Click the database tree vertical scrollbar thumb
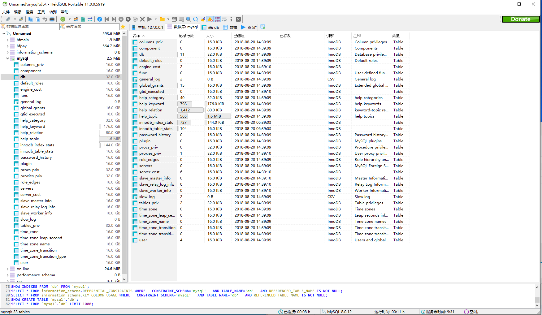 click(x=124, y=155)
